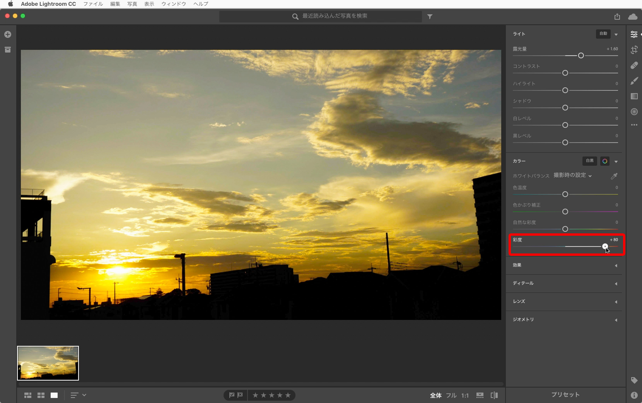642x403 pixels.
Task: Click the 自動 auto adjust button
Action: coord(603,34)
